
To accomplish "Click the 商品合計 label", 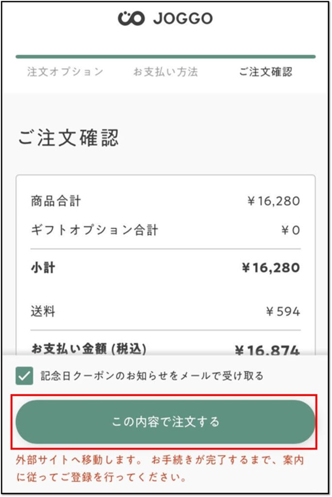I will 56,201.
